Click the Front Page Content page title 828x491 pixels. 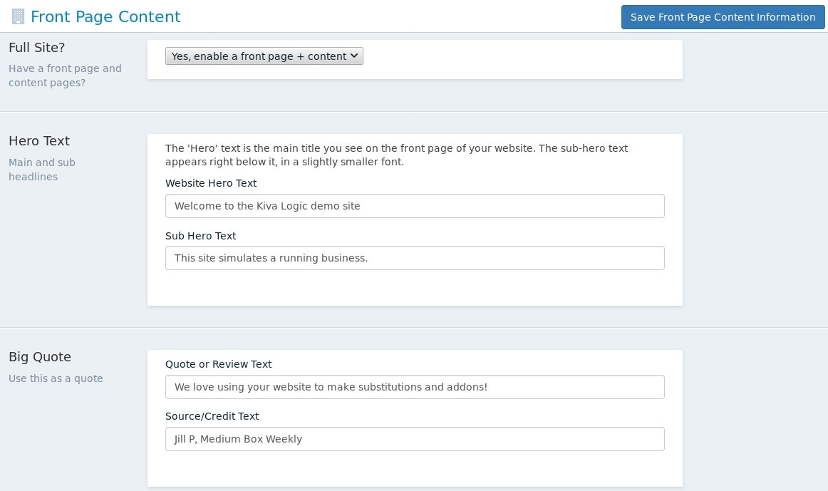pos(105,17)
